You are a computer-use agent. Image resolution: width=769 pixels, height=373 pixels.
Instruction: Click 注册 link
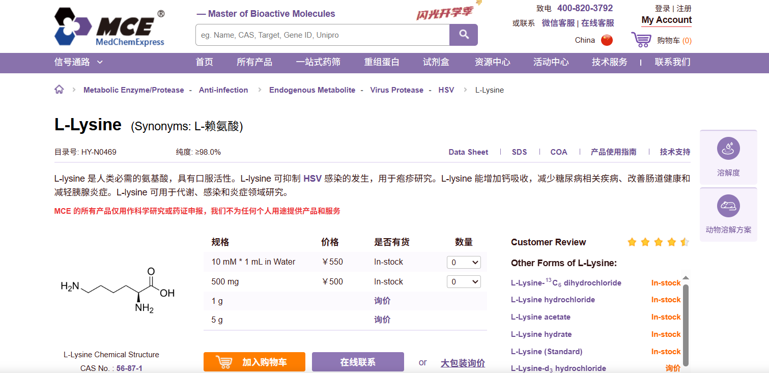tap(684, 8)
